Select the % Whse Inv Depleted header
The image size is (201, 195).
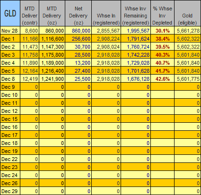tap(162, 13)
